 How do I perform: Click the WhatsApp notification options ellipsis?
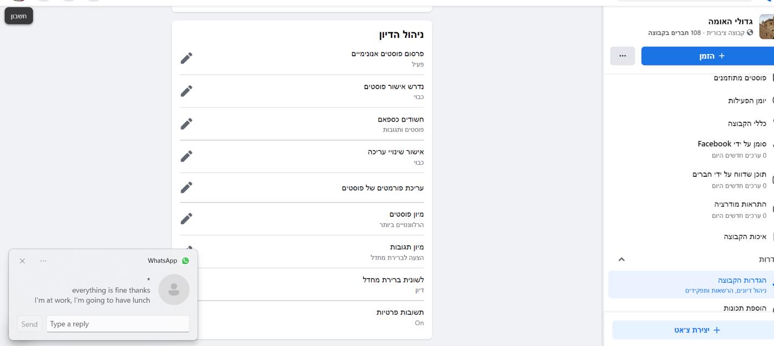pyautogui.click(x=43, y=261)
